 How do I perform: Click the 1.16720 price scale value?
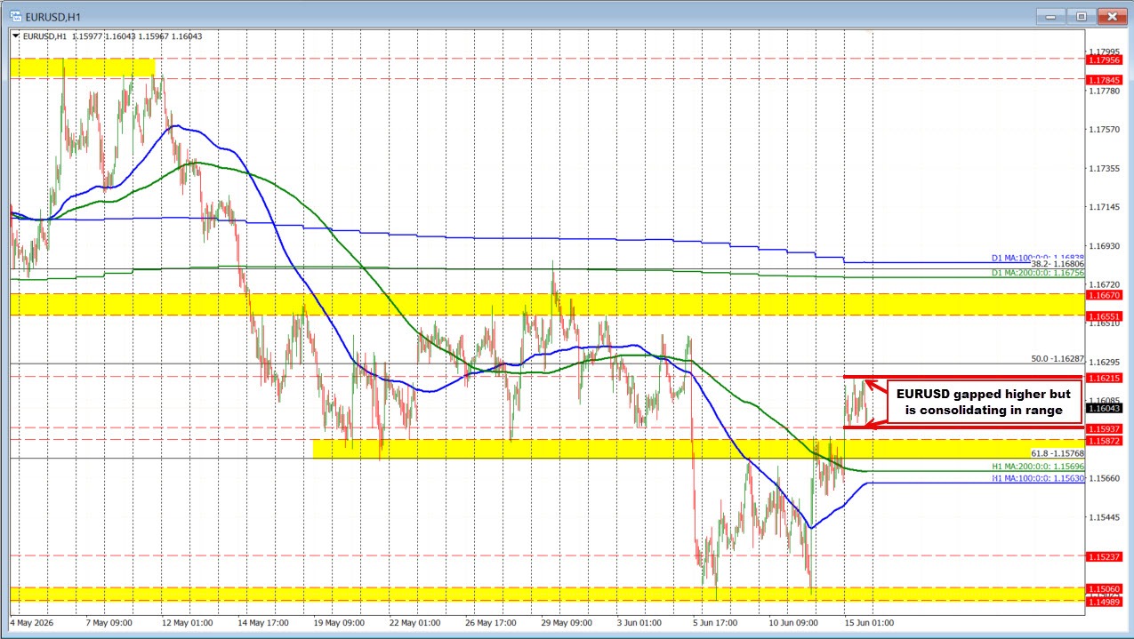click(1104, 284)
